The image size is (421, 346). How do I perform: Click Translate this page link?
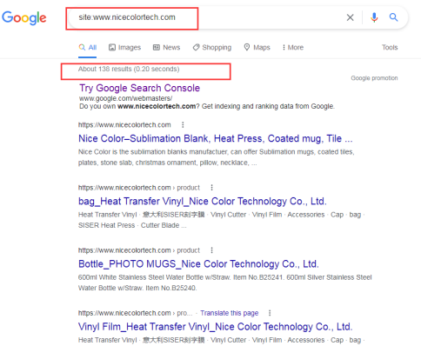coord(230,313)
